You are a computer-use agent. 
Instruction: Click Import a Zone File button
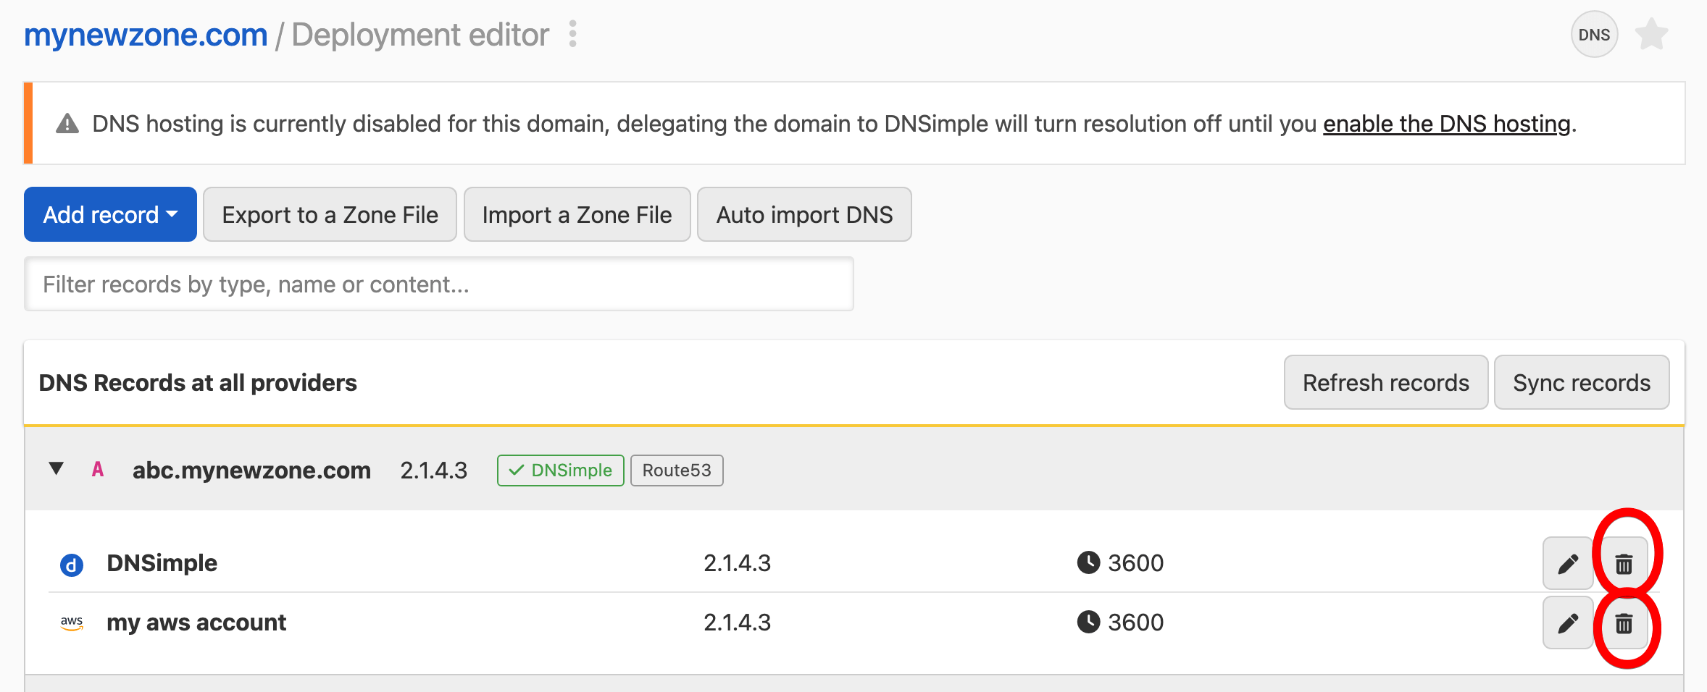[577, 214]
